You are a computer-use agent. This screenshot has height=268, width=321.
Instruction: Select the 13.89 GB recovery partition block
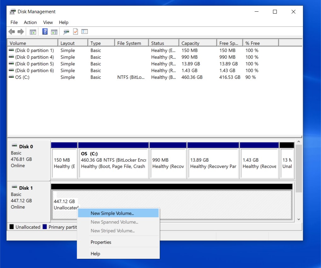pos(213,163)
